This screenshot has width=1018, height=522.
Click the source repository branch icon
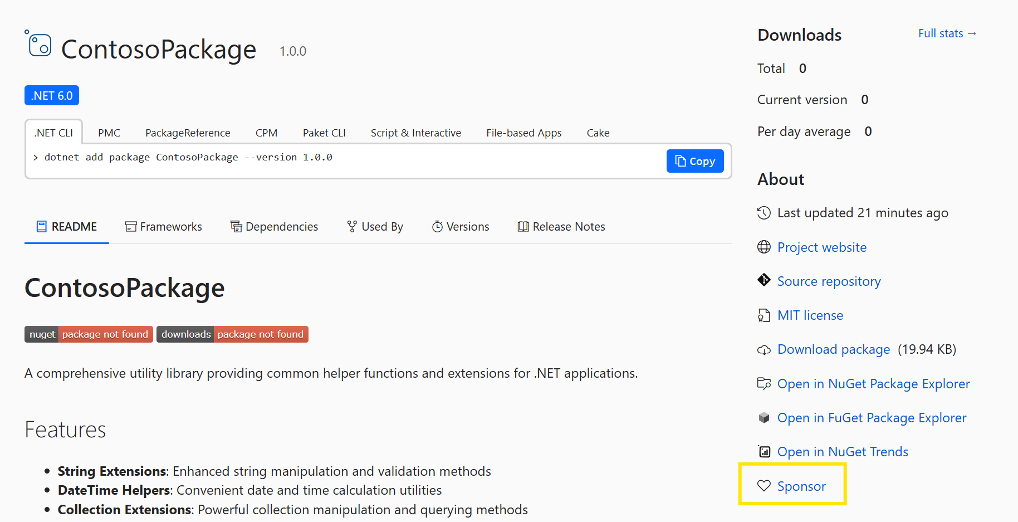pyautogui.click(x=764, y=281)
